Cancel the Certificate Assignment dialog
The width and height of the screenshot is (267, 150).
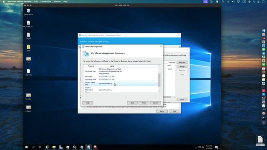155,103
